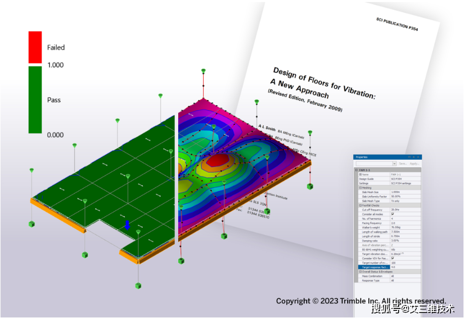Viewport: 465px width, 319px height.
Task: Open the Settings value SCI P354 settings
Action: click(406, 183)
